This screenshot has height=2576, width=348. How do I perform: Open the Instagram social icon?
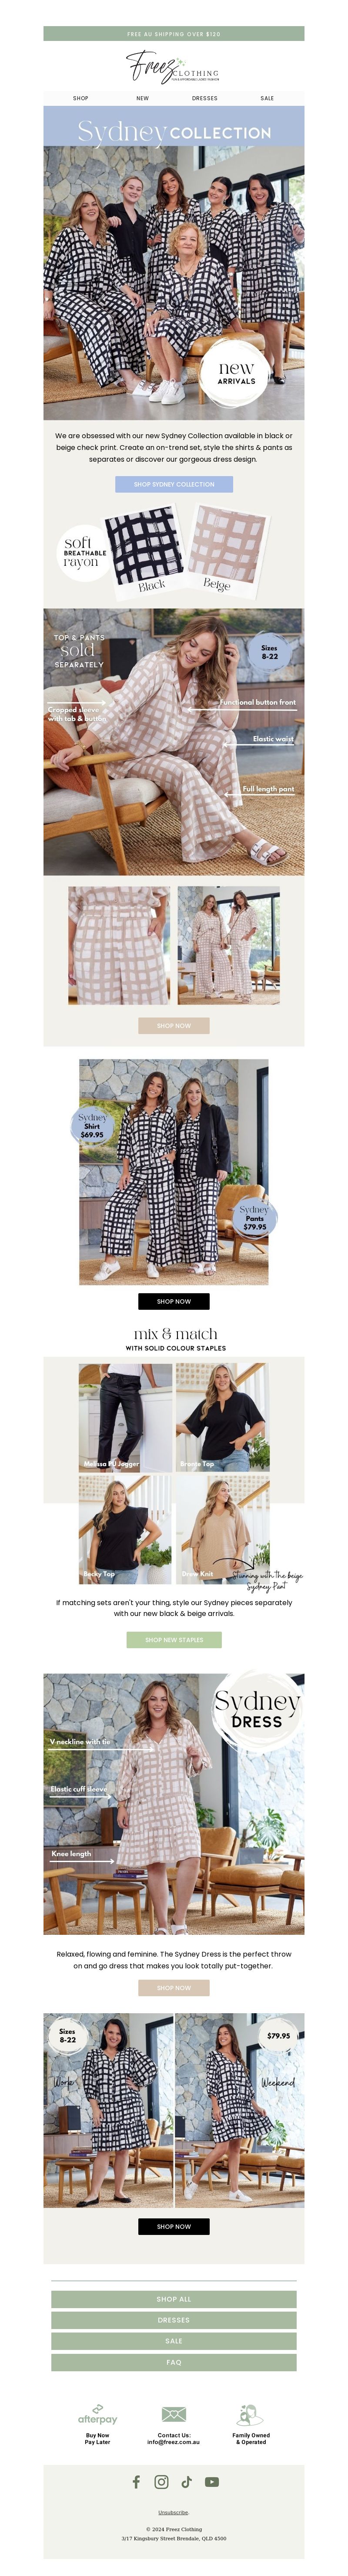point(161,2481)
